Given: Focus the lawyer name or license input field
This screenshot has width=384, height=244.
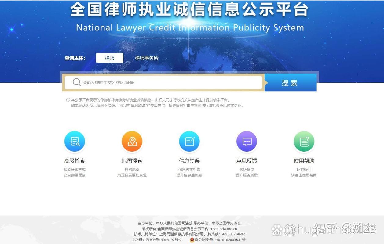Looking at the screenshot, I should [x=163, y=82].
